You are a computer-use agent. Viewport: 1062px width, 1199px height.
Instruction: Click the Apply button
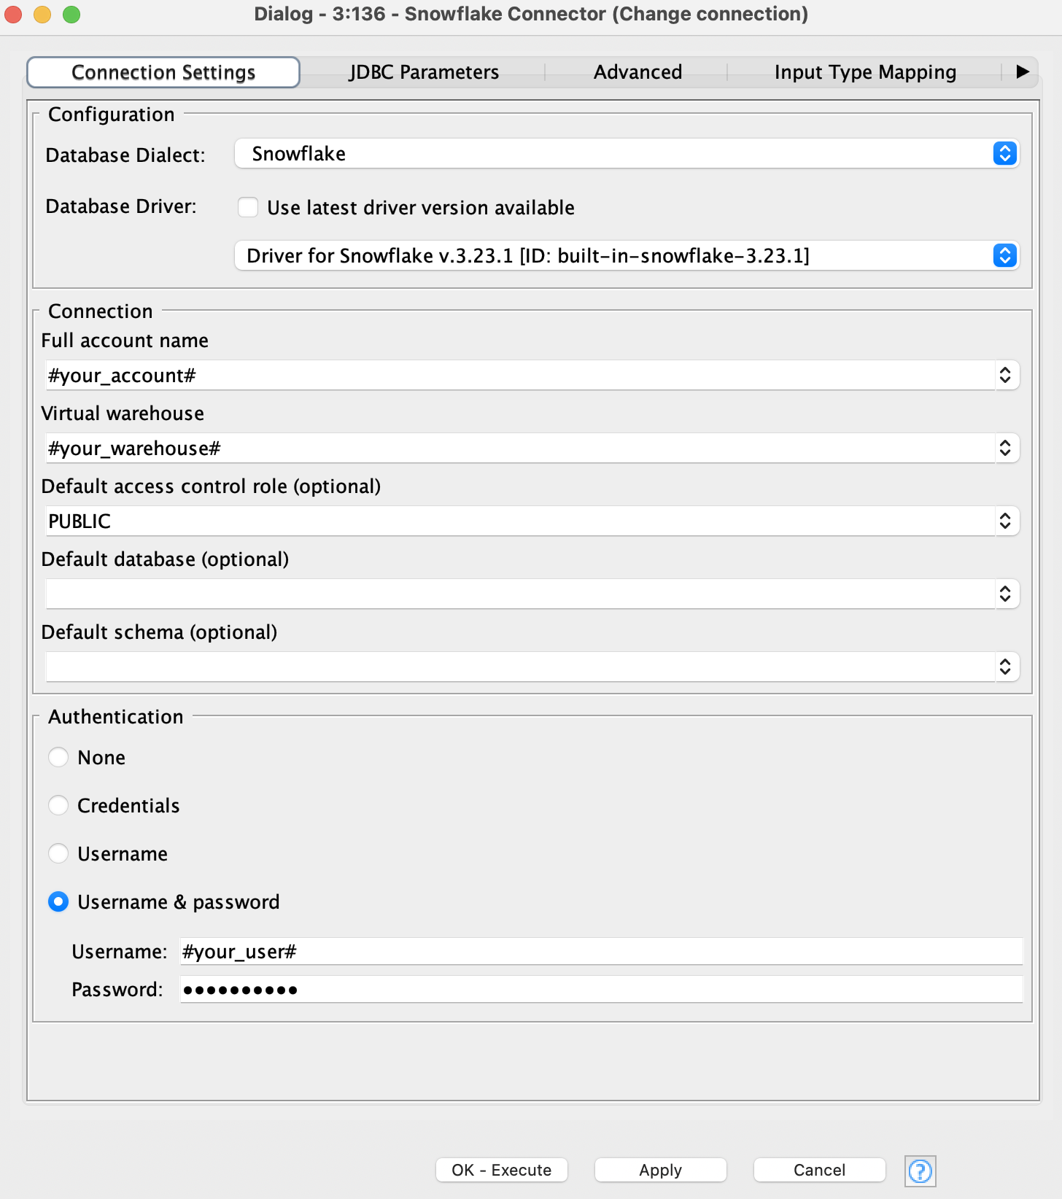(661, 1170)
